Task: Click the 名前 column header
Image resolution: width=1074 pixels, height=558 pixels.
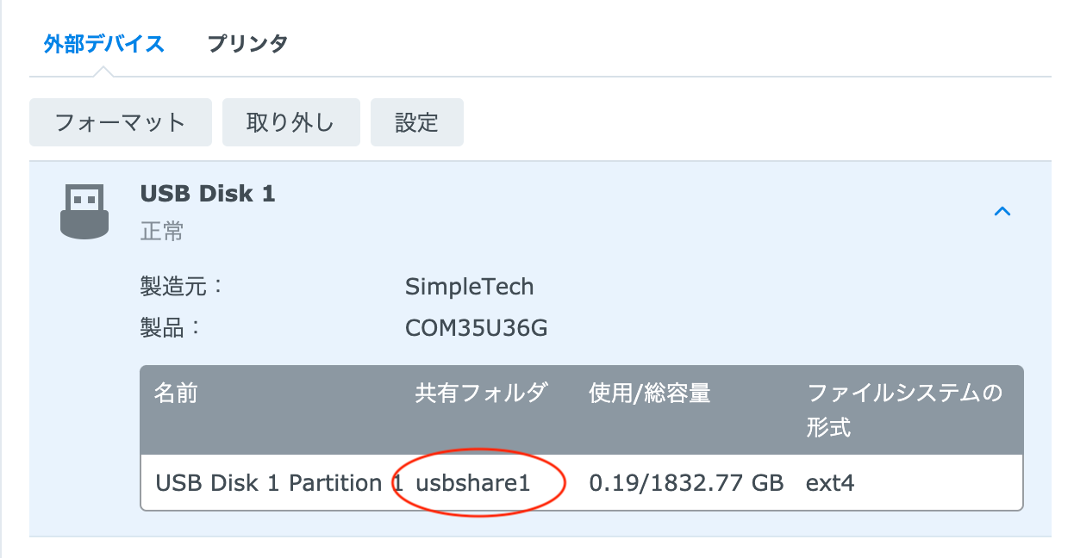Action: click(176, 394)
